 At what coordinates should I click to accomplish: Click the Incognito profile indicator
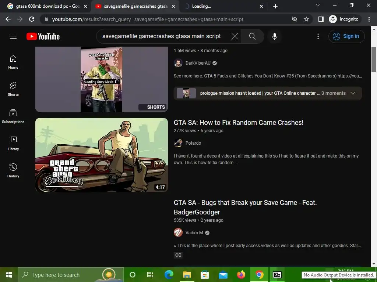tap(344, 19)
